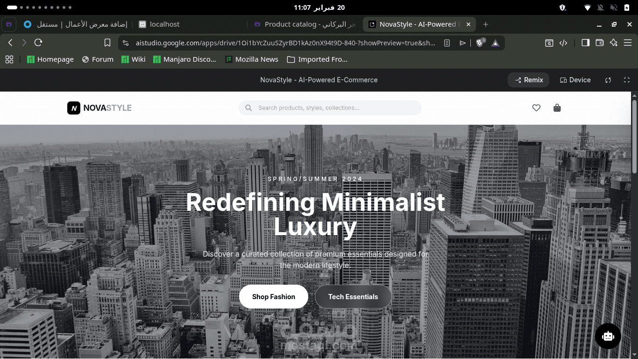Screen dimensions: 638x359
Task: Open the Brave Rewards triangle icon
Action: tap(495, 43)
